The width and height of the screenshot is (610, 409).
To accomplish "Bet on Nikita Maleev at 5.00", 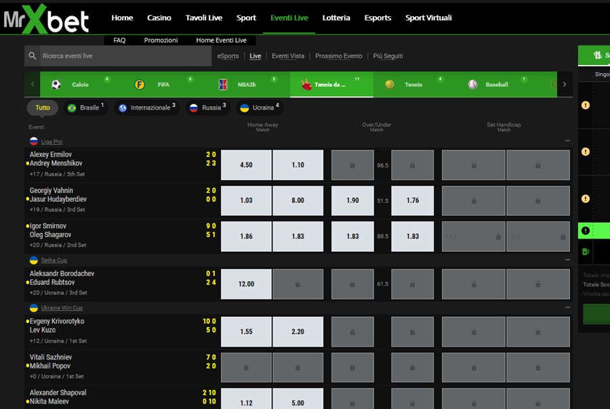I will point(298,399).
